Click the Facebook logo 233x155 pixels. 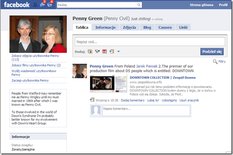[x=17, y=5]
